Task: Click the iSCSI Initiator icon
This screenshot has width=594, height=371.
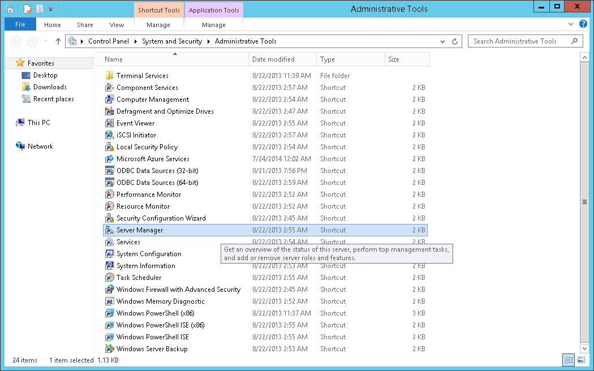Action: [x=110, y=135]
